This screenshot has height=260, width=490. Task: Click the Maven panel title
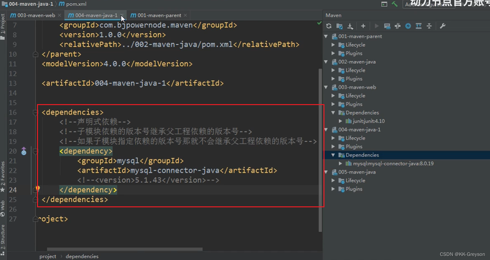point(333,15)
